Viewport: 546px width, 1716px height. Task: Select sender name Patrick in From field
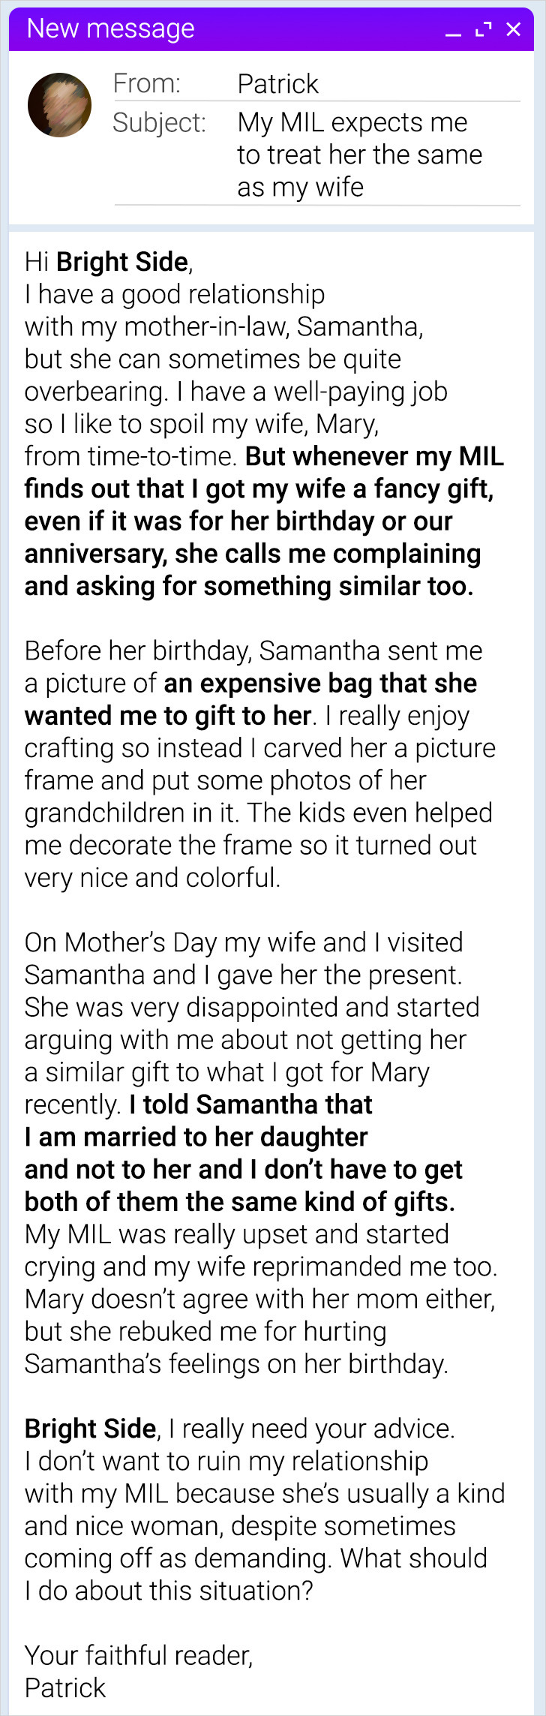[277, 83]
